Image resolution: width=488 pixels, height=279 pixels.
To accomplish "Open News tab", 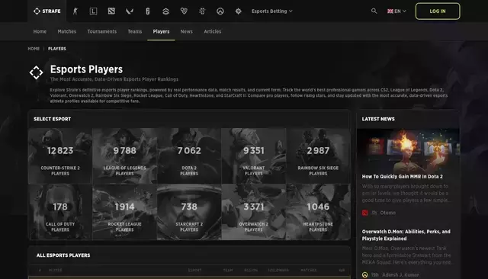I will tap(186, 31).
